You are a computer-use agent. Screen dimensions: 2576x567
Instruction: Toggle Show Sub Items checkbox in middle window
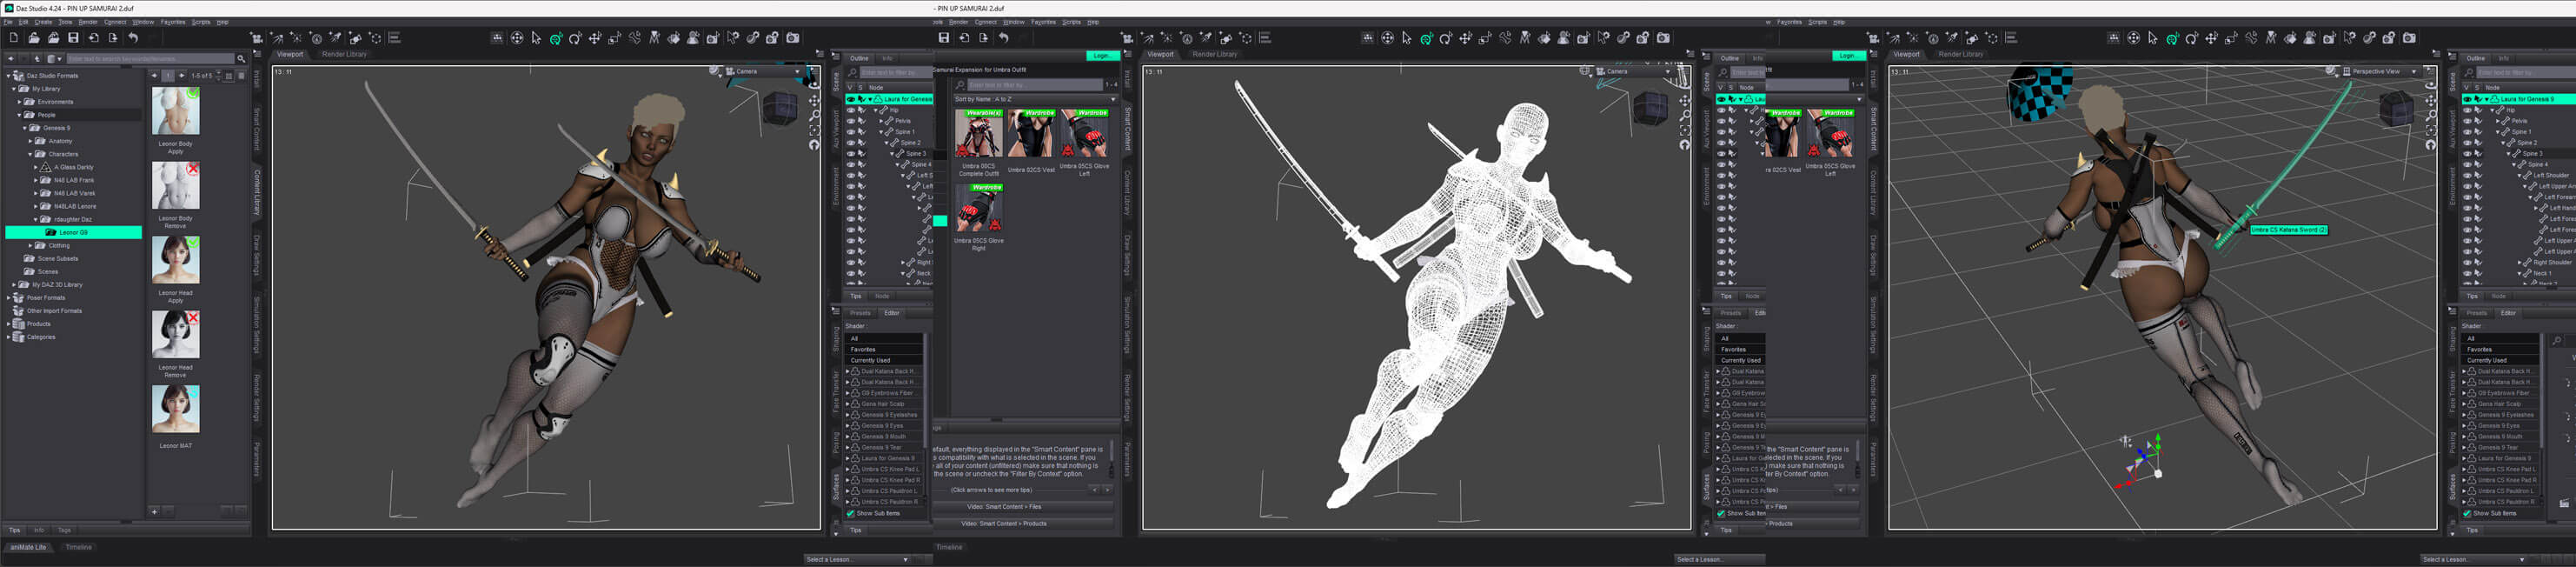[x=1721, y=513]
